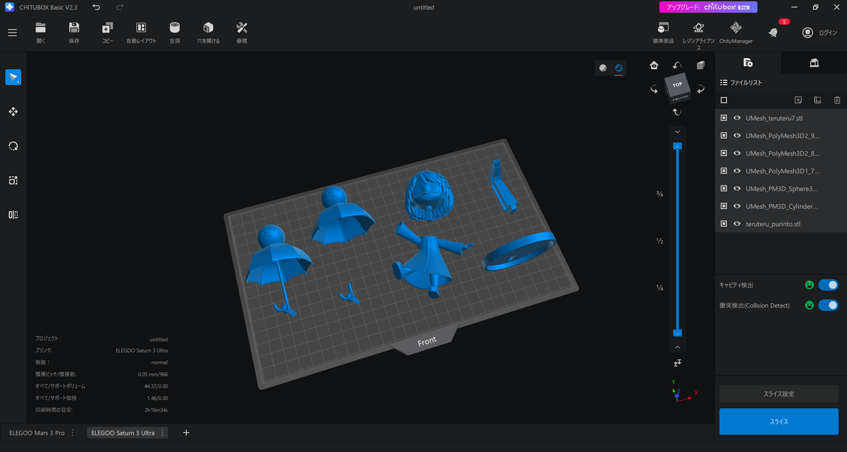Image resolution: width=847 pixels, height=452 pixels.
Task: Launch ChituManager
Action: 736,33
